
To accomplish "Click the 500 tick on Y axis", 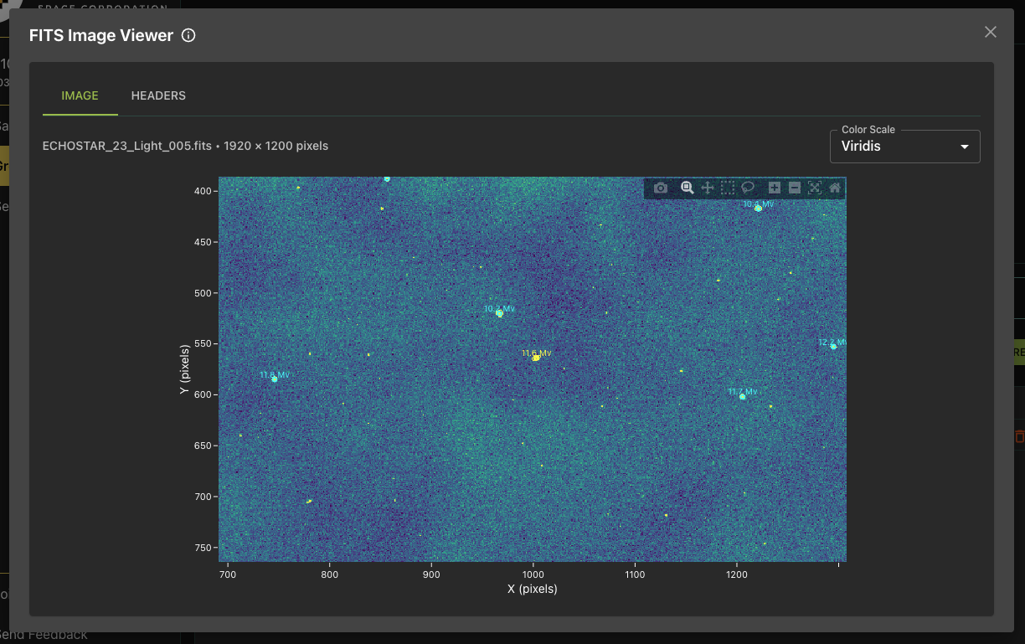I will pos(203,293).
